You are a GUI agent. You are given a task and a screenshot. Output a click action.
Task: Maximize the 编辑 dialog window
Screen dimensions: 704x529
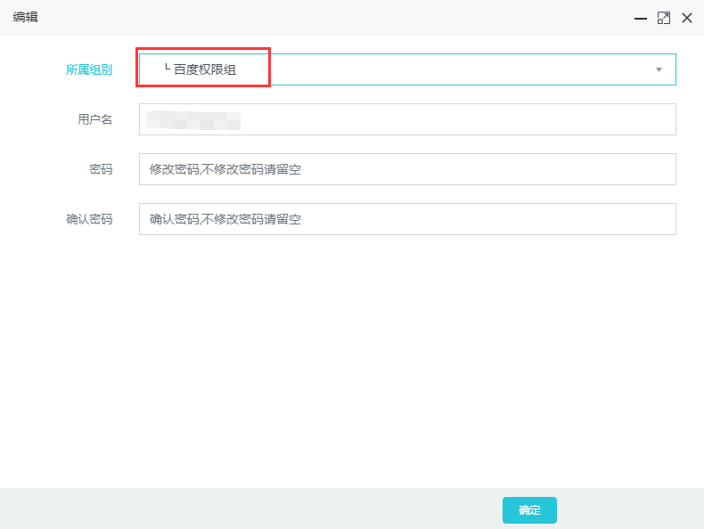pyautogui.click(x=663, y=18)
